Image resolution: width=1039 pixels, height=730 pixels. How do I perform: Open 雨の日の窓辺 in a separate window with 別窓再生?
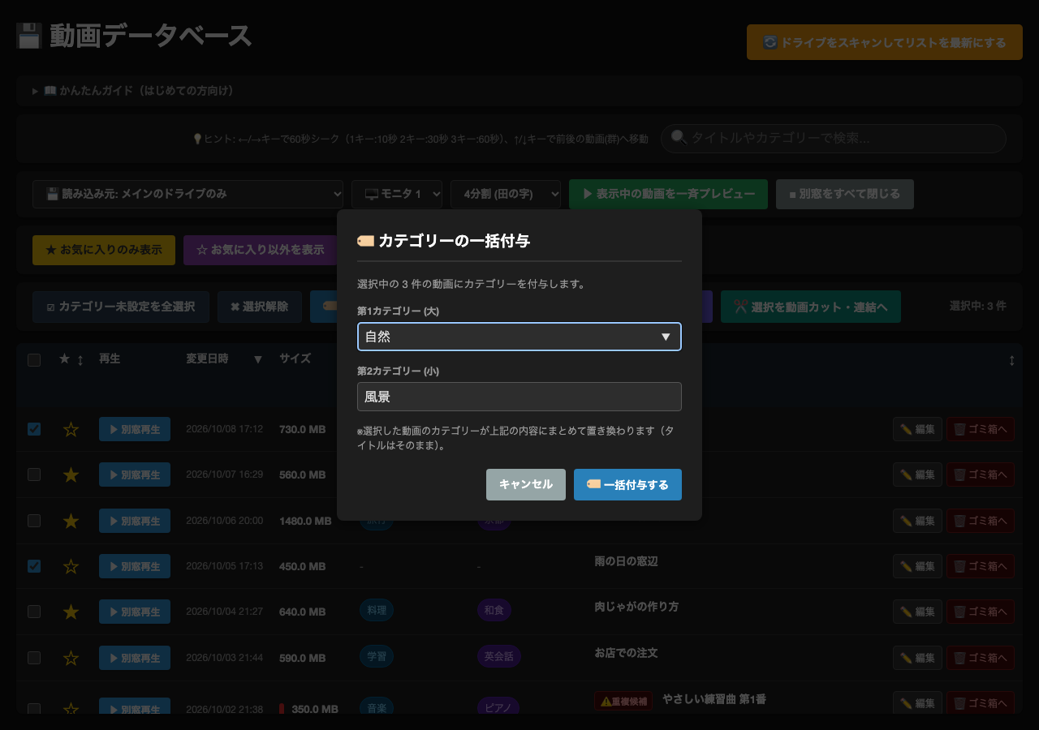click(135, 566)
